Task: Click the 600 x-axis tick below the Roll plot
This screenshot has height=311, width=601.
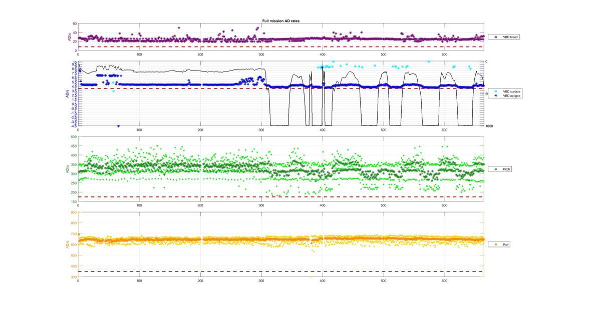Action: tap(444, 281)
